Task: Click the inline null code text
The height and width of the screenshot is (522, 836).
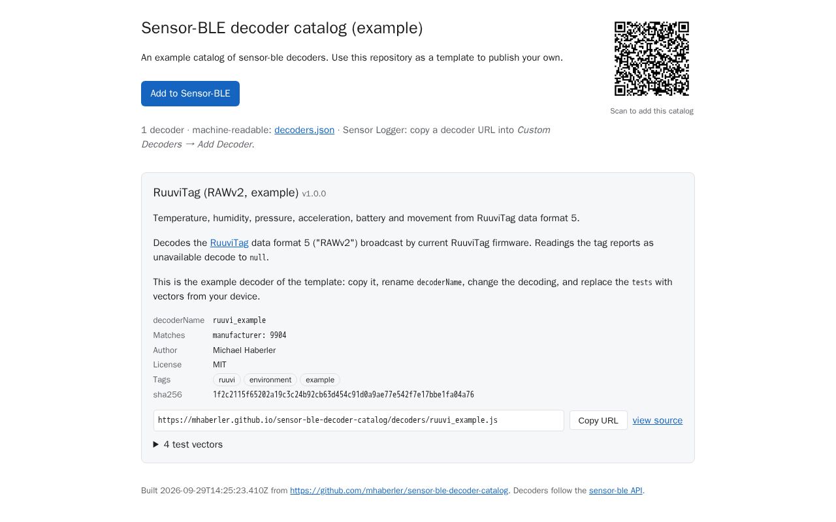Action: [x=258, y=258]
